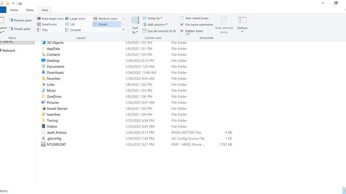The height and width of the screenshot is (194, 346).
Task: Open quick access toolbar customize arrow
Action: click(x=13, y=4)
